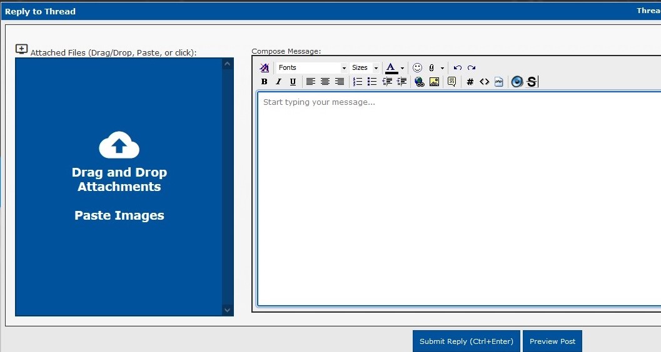The height and width of the screenshot is (352, 661).
Task: Click into the message text area
Action: 458,198
